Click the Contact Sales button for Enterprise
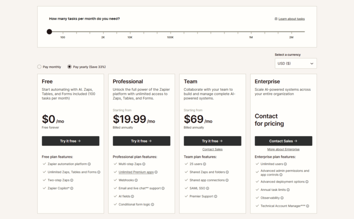This screenshot has width=354, height=219. point(283,141)
